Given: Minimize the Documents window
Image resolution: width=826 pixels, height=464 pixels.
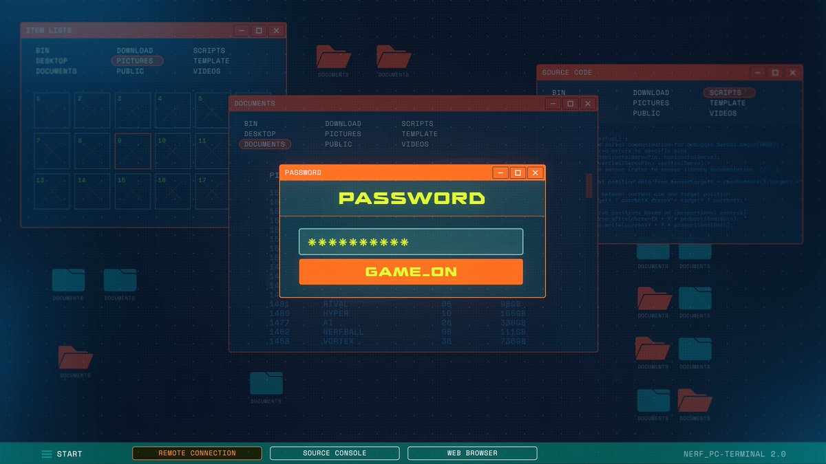Looking at the screenshot, I should click(553, 103).
